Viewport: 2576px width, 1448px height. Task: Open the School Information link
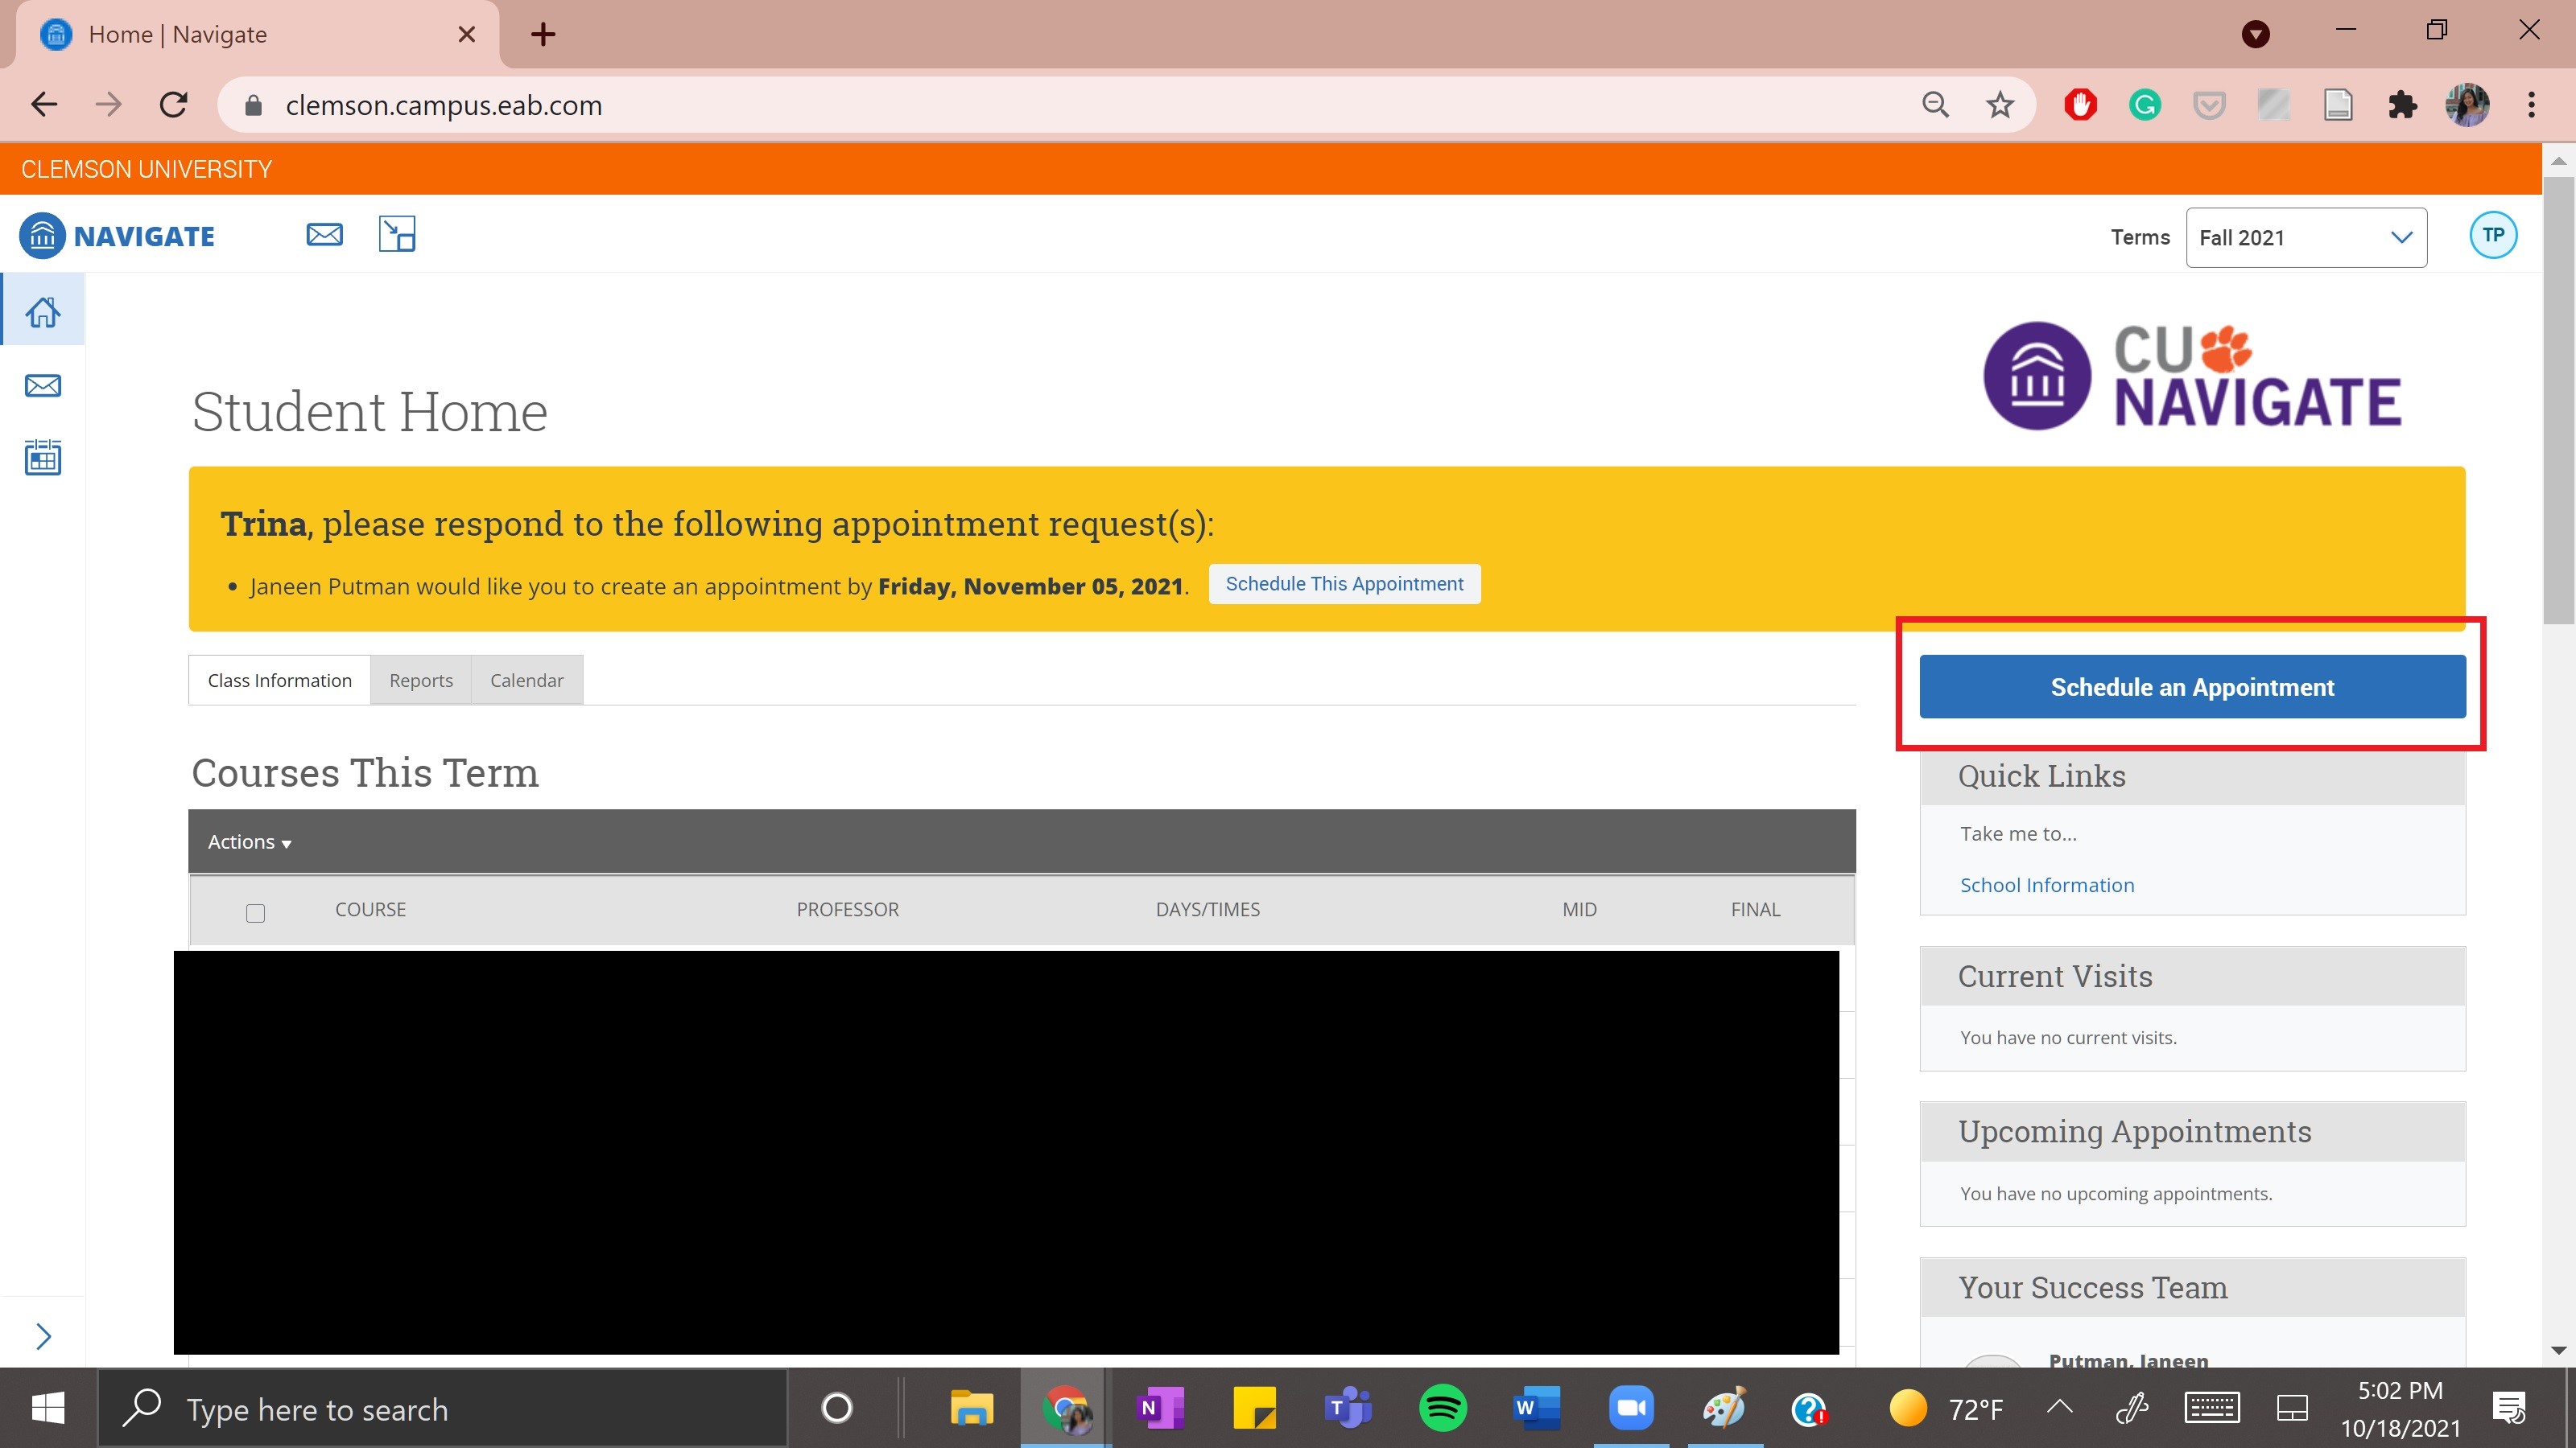2046,884
